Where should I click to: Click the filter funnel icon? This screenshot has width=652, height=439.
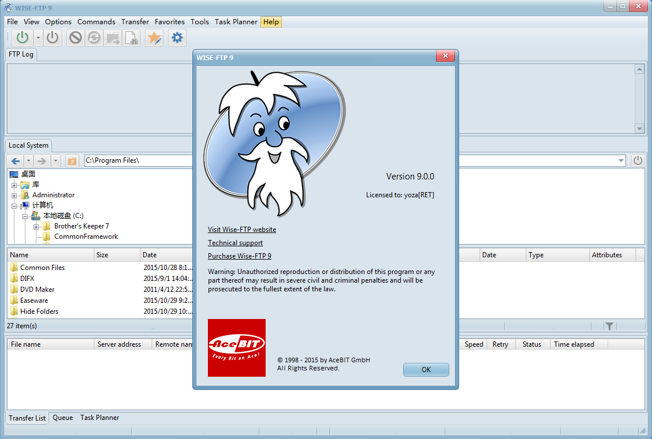[x=609, y=326]
